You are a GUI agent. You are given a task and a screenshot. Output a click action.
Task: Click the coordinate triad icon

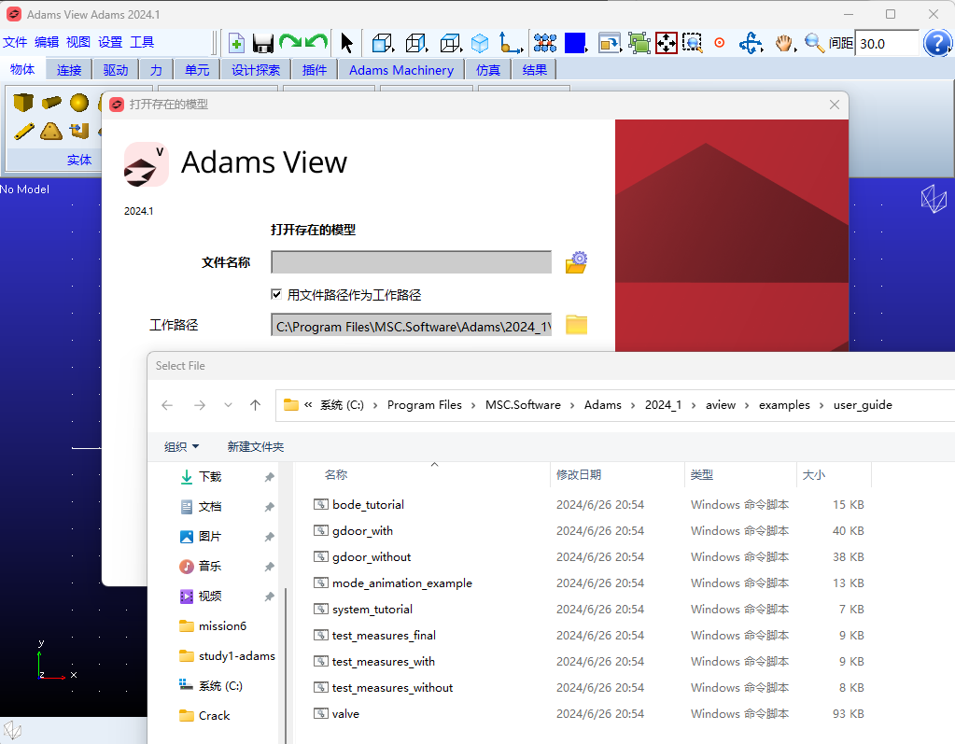pos(511,43)
